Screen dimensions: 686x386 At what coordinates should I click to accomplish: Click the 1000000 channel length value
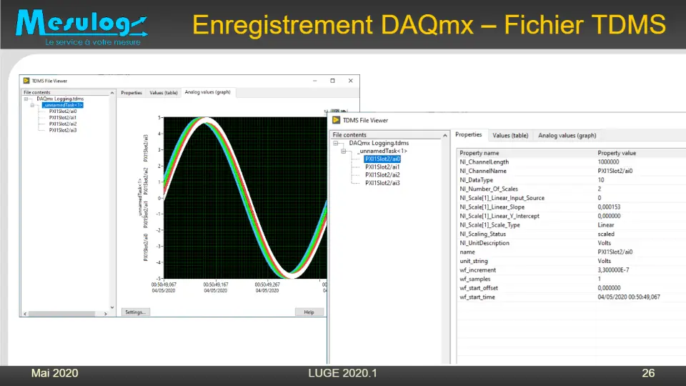tap(608, 162)
